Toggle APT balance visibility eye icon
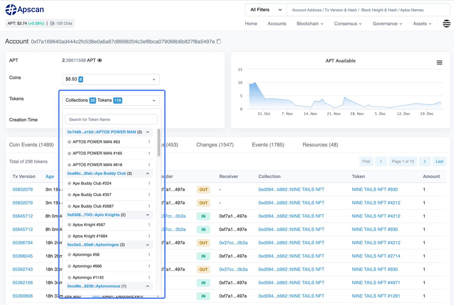The height and width of the screenshot is (305, 454). click(100, 60)
